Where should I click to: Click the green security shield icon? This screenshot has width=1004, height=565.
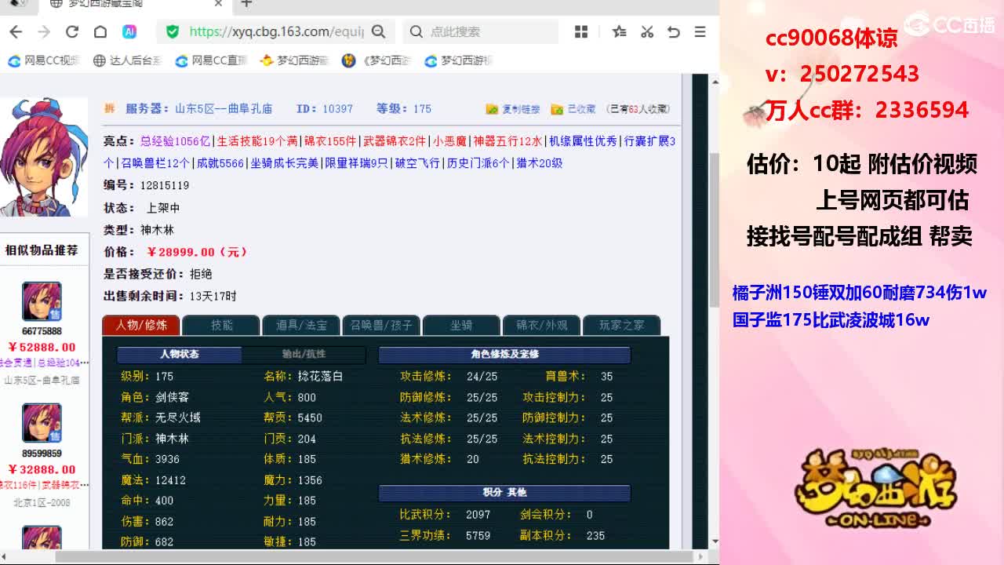pyautogui.click(x=173, y=31)
